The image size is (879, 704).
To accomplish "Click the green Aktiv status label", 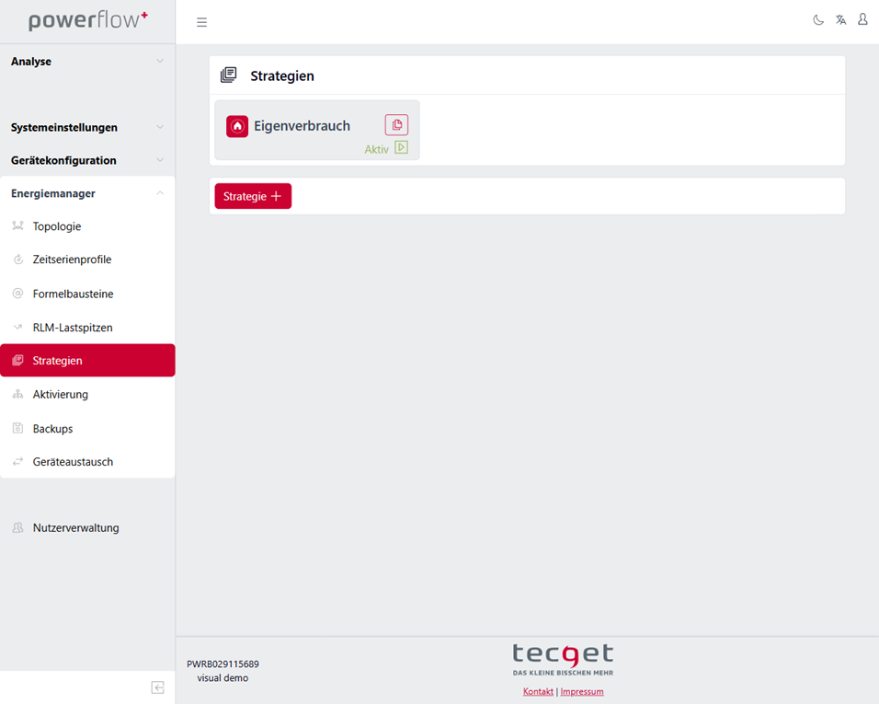I will [376, 149].
